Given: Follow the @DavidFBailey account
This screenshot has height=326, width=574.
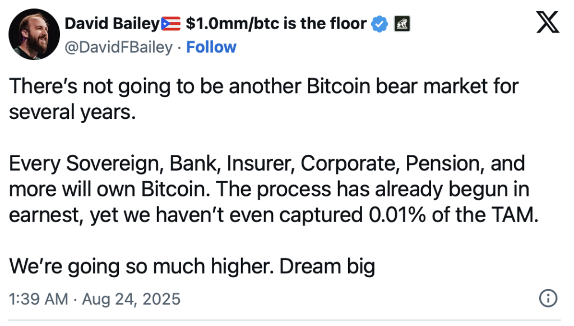Looking at the screenshot, I should click(211, 47).
